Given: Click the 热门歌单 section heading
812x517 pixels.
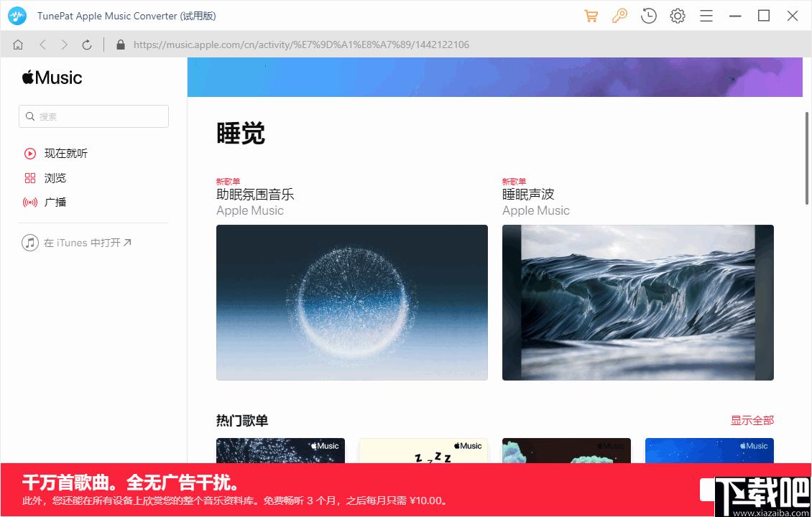Looking at the screenshot, I should click(242, 421).
